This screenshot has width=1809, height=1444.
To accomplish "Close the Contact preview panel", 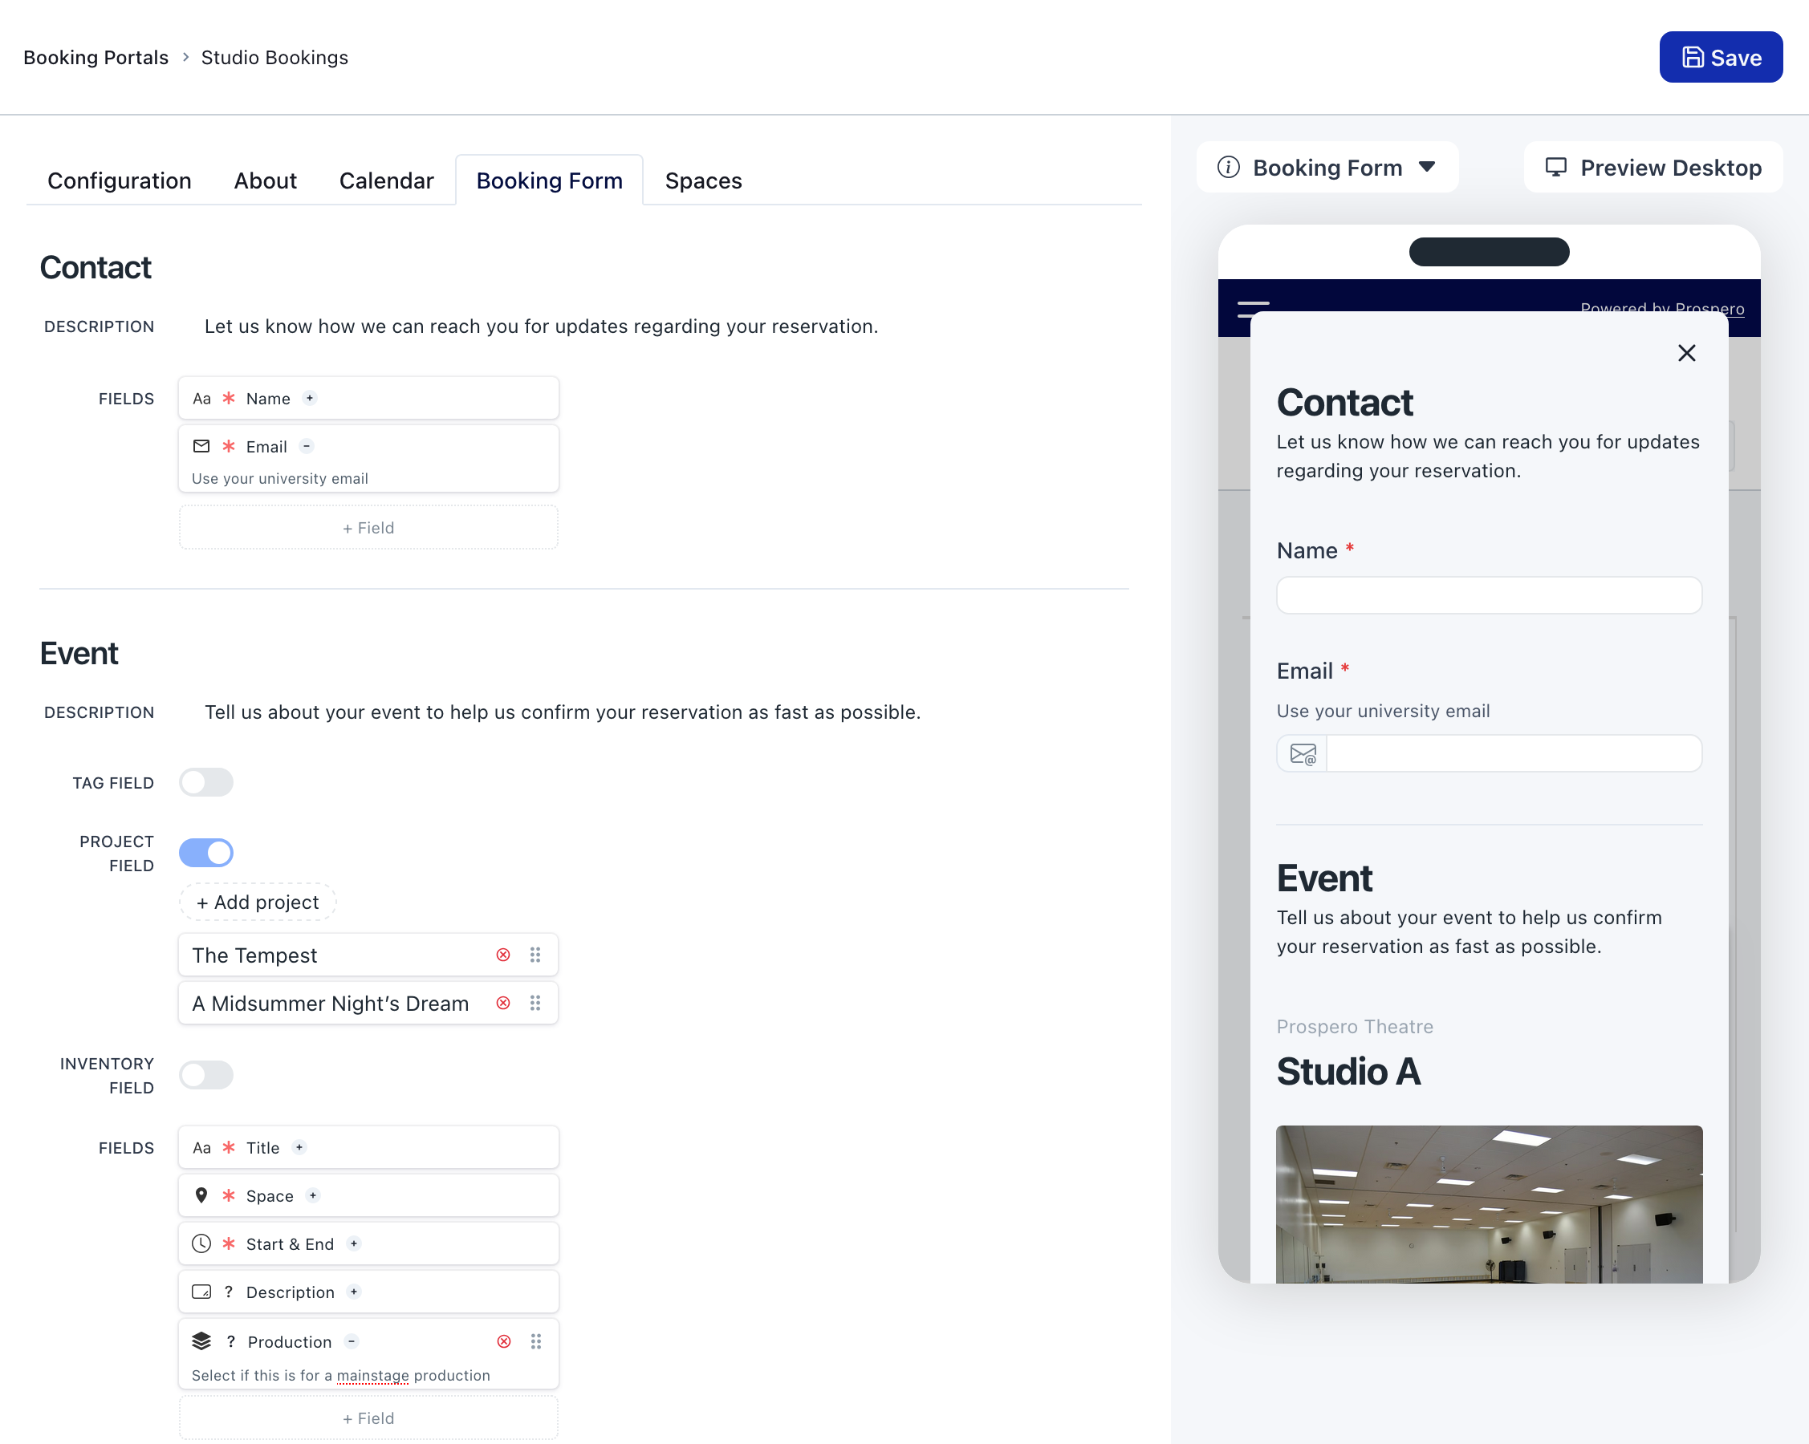I will point(1686,353).
